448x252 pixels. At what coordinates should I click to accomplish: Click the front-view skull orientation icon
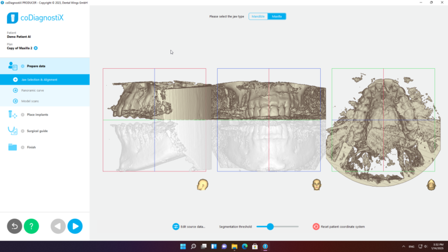click(317, 184)
